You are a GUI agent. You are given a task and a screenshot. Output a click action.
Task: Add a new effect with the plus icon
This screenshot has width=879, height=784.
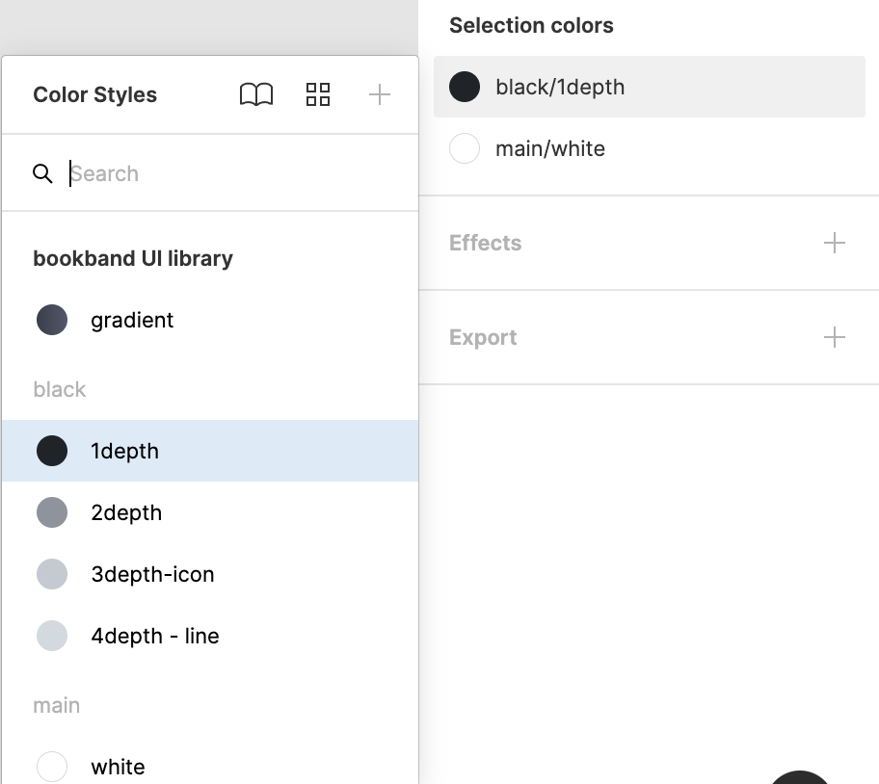point(835,243)
